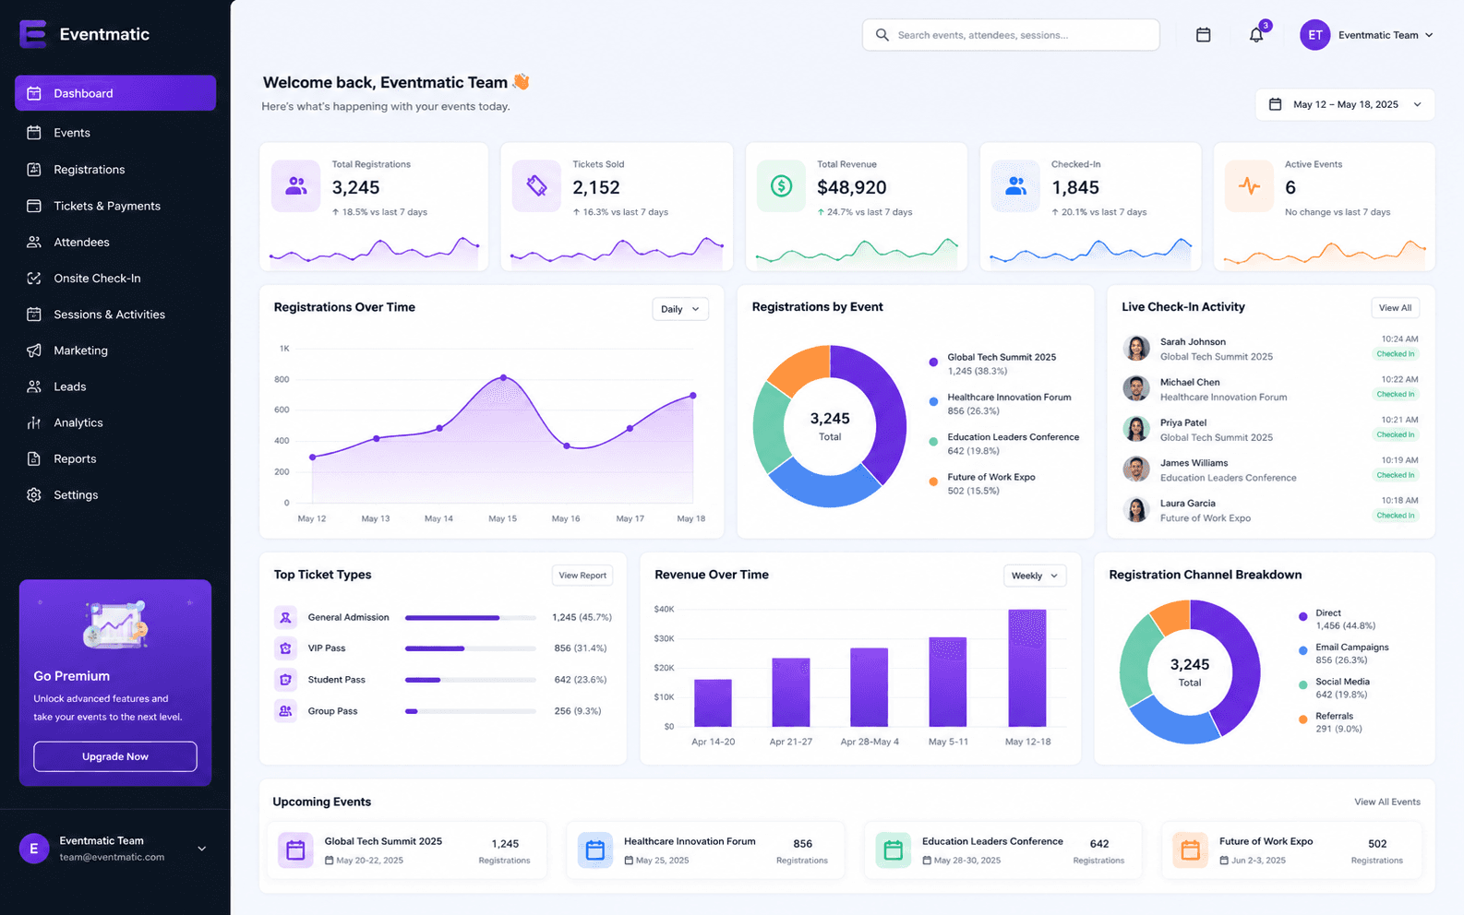Click Sarah Johnson's avatar
Image resolution: width=1464 pixels, height=915 pixels.
click(x=1136, y=349)
